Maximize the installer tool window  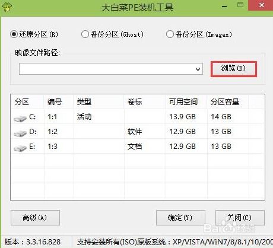pos(240,5)
